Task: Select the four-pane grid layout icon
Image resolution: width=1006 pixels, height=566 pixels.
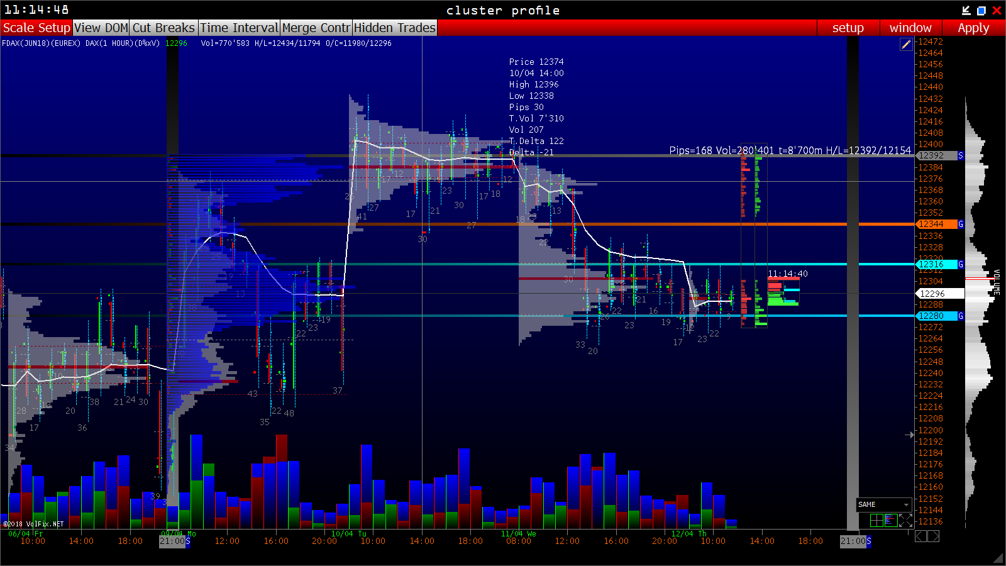Action: pos(876,520)
